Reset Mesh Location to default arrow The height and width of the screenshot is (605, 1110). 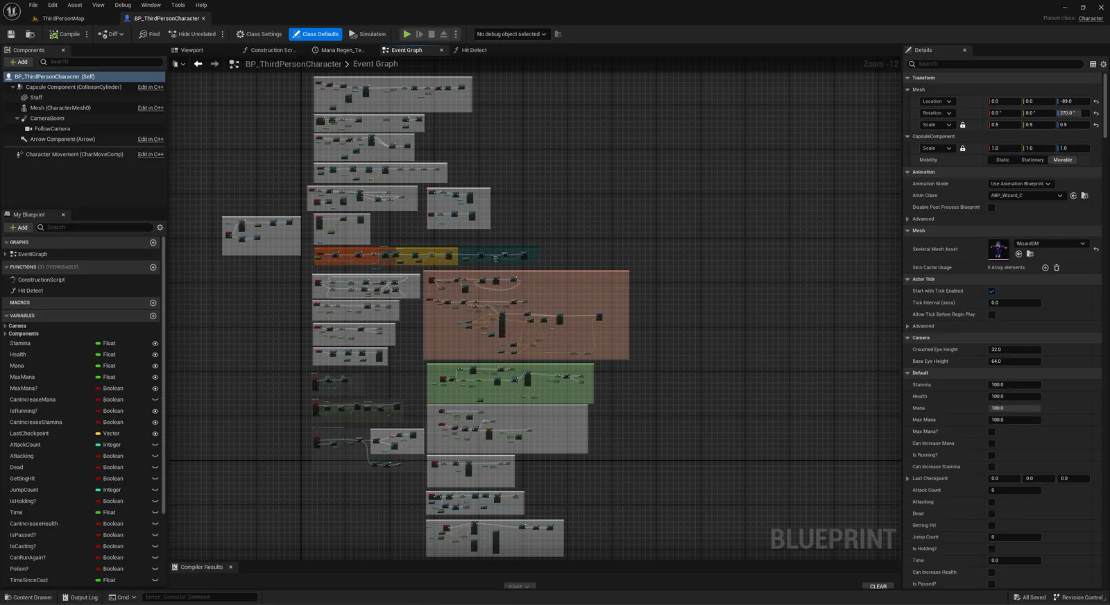pos(1096,101)
